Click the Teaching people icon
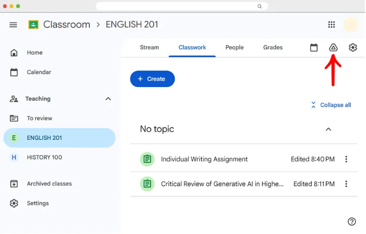The width and height of the screenshot is (366, 234). (14, 99)
